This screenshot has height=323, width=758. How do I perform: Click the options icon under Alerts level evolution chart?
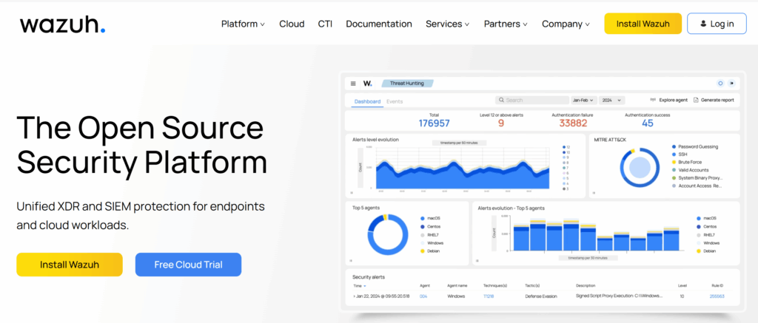tap(352, 193)
